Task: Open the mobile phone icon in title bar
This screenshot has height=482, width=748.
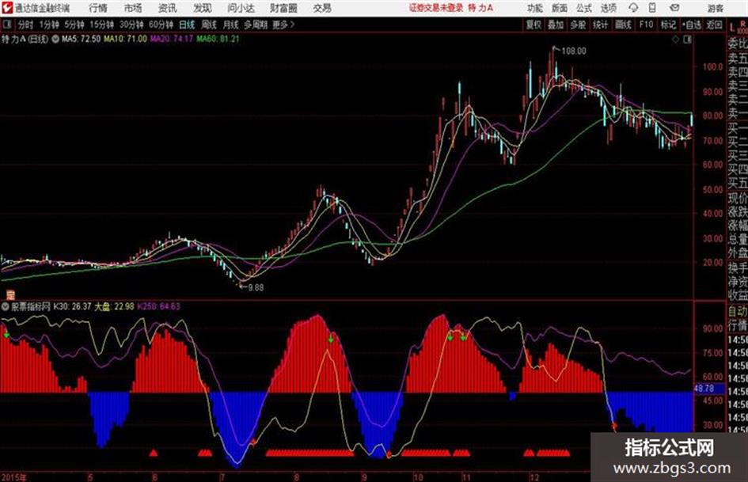Action: tap(652, 8)
